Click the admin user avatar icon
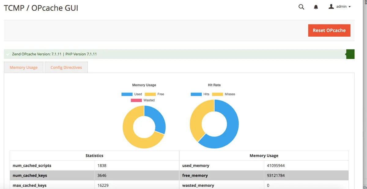Screen dimensions: 367x189 (x=331, y=6)
